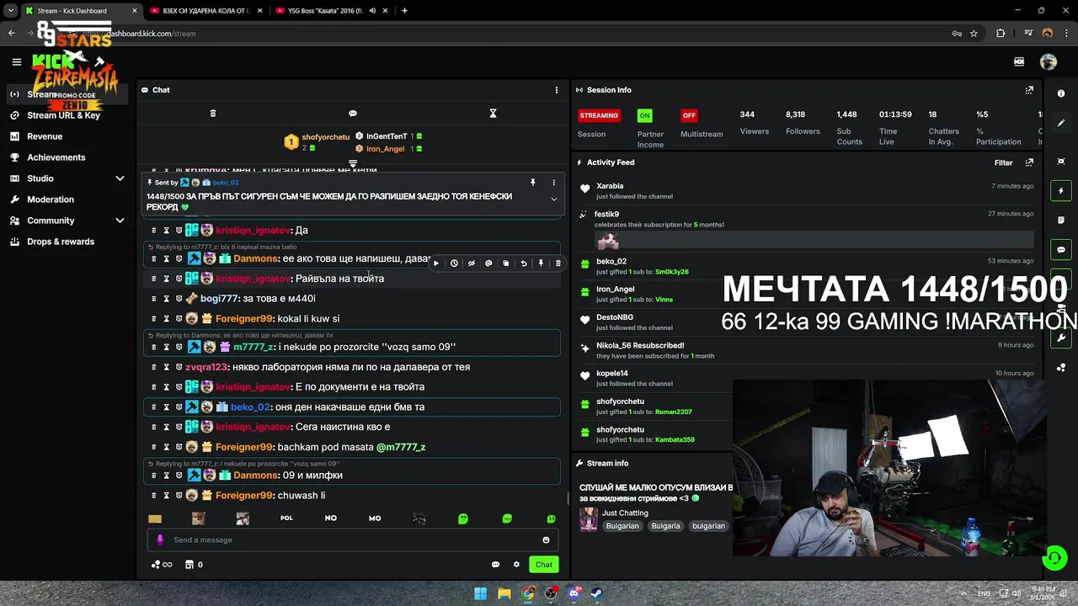Open the hamburger menu in the Kick header

16,61
